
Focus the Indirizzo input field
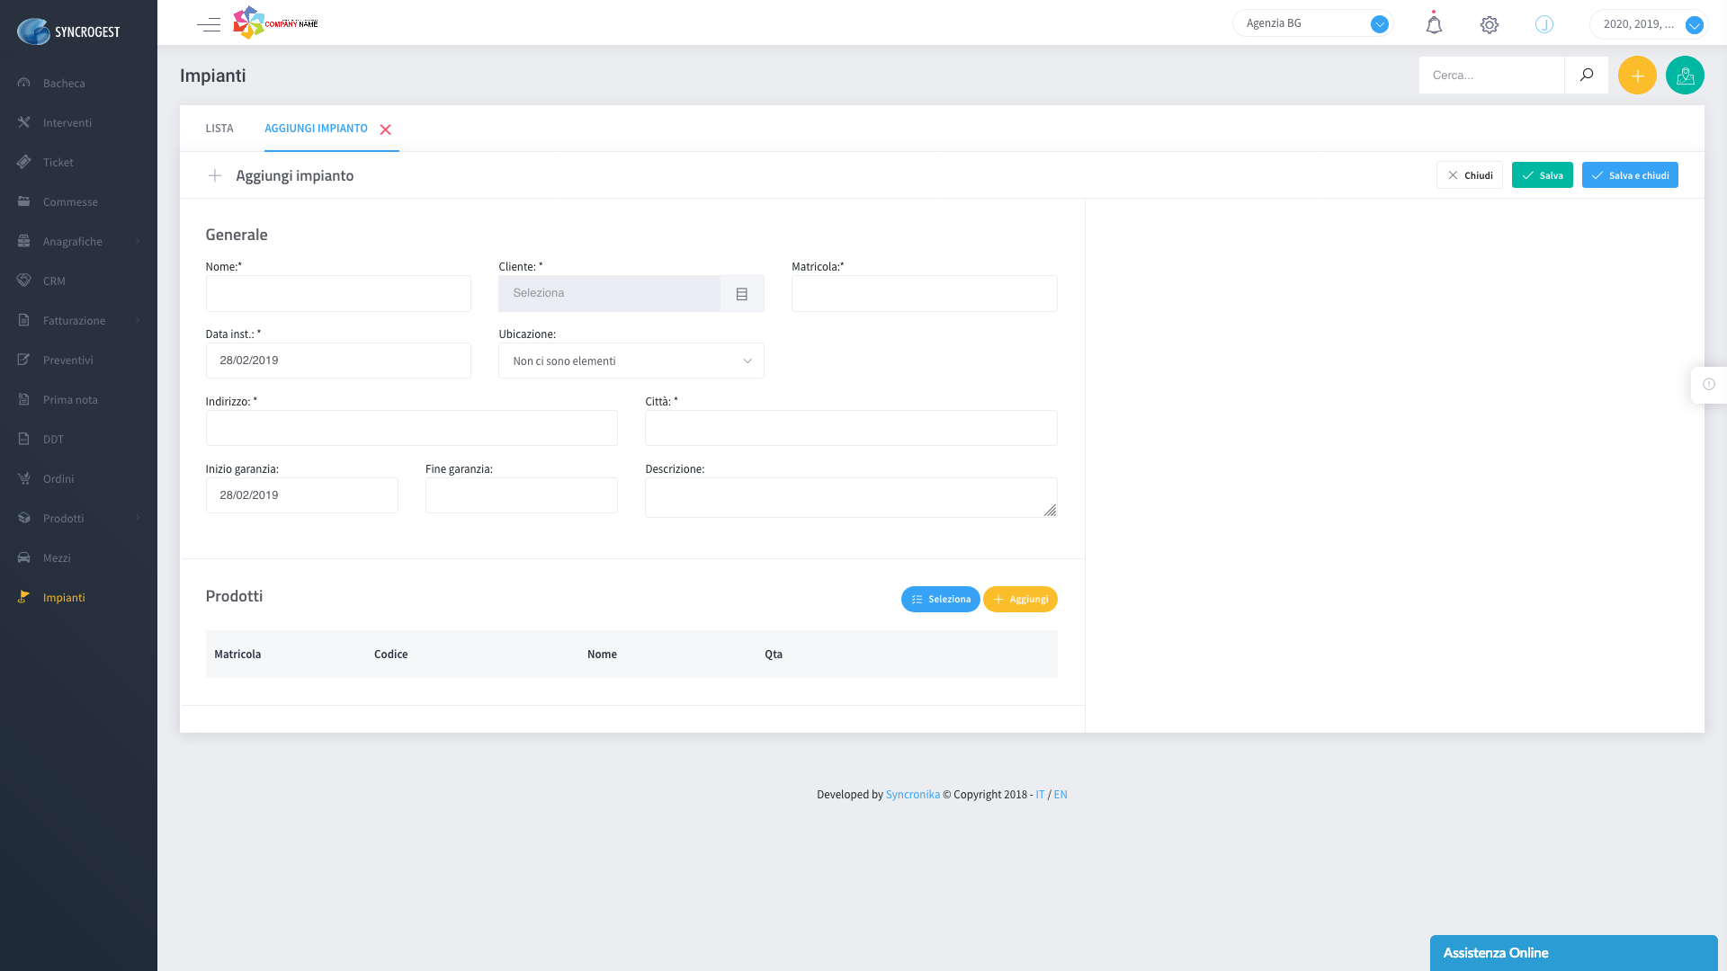coord(412,428)
